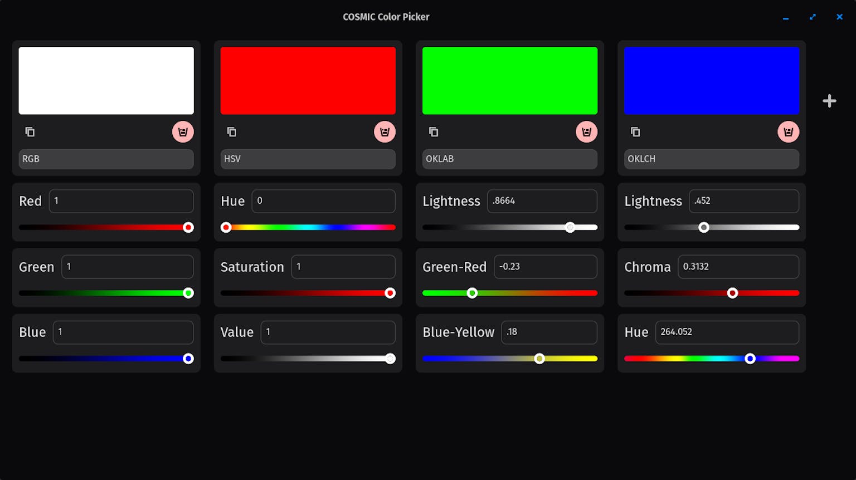Remove the OKLCH color panel
Screen dimensions: 856x480
click(x=788, y=131)
